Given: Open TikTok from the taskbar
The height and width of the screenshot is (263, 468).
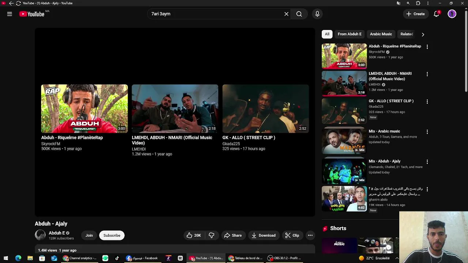Looking at the screenshot, I should pos(117,258).
